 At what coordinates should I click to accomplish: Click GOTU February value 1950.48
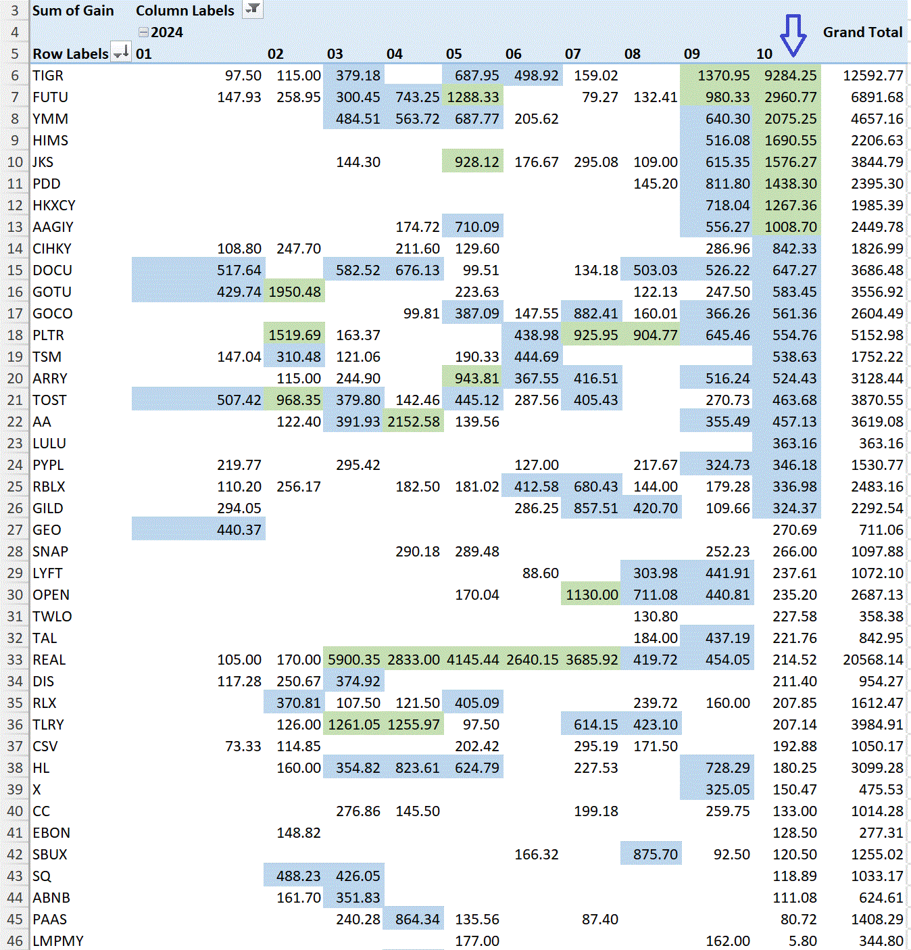(295, 292)
